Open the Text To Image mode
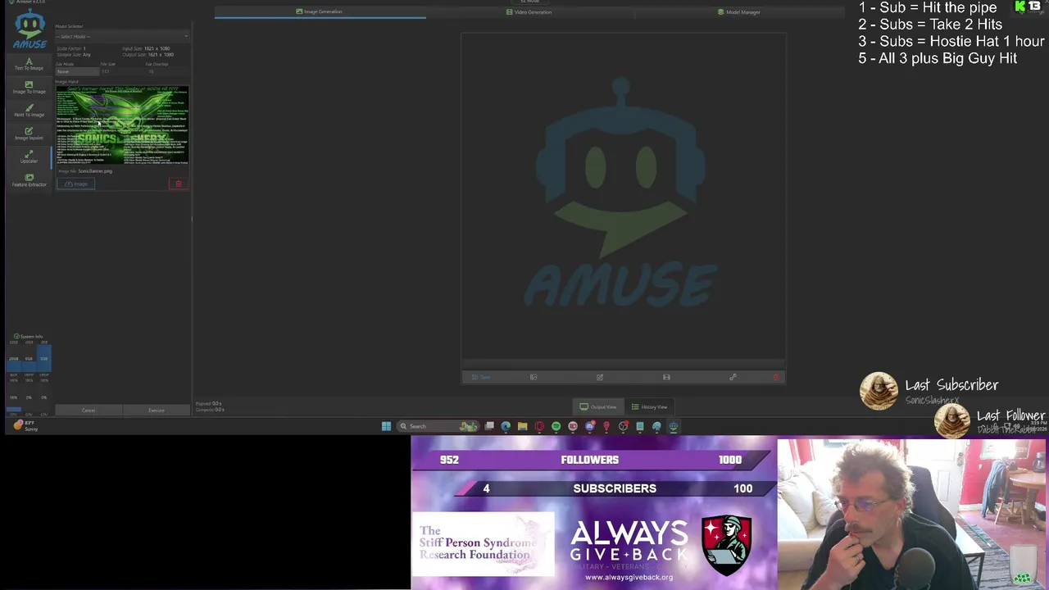 [x=29, y=64]
